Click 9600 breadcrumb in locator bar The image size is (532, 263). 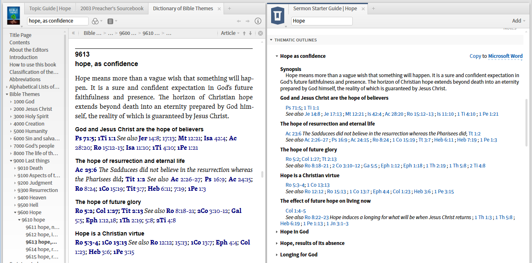click(x=128, y=33)
